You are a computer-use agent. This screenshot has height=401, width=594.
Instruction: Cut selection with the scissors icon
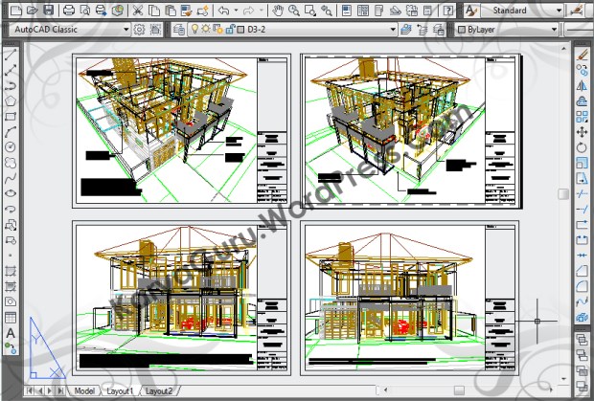[x=138, y=11]
